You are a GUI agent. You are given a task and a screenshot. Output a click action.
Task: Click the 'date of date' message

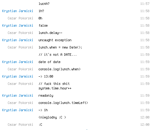coord(49,62)
